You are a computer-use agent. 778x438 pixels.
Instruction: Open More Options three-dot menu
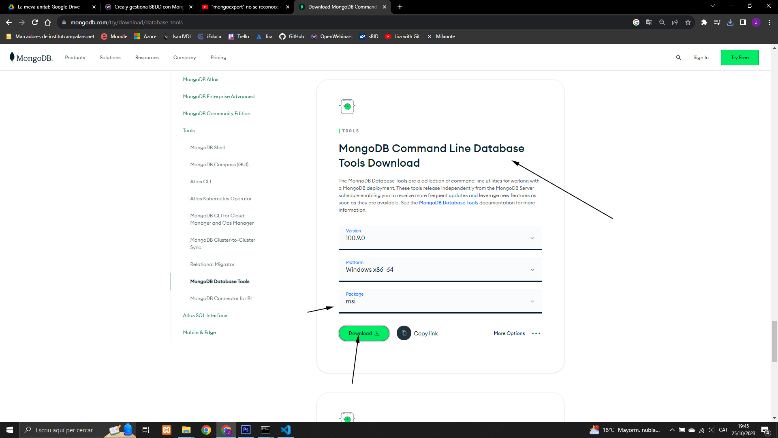coord(536,333)
